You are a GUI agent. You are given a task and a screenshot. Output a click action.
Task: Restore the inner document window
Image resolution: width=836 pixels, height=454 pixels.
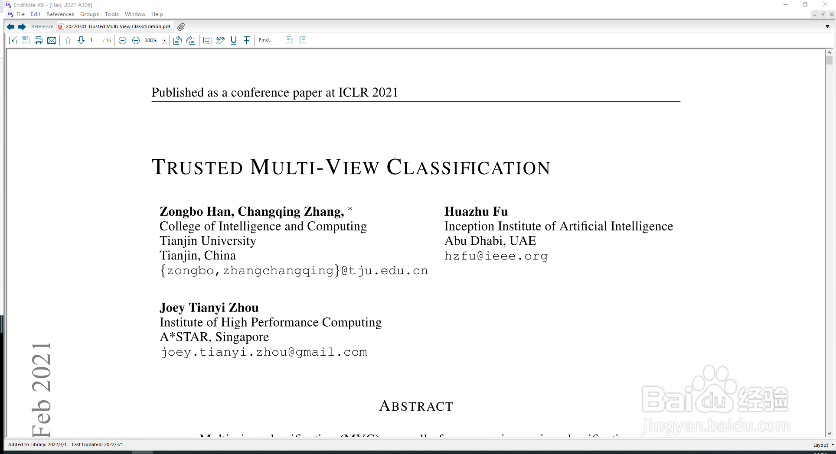click(x=823, y=15)
